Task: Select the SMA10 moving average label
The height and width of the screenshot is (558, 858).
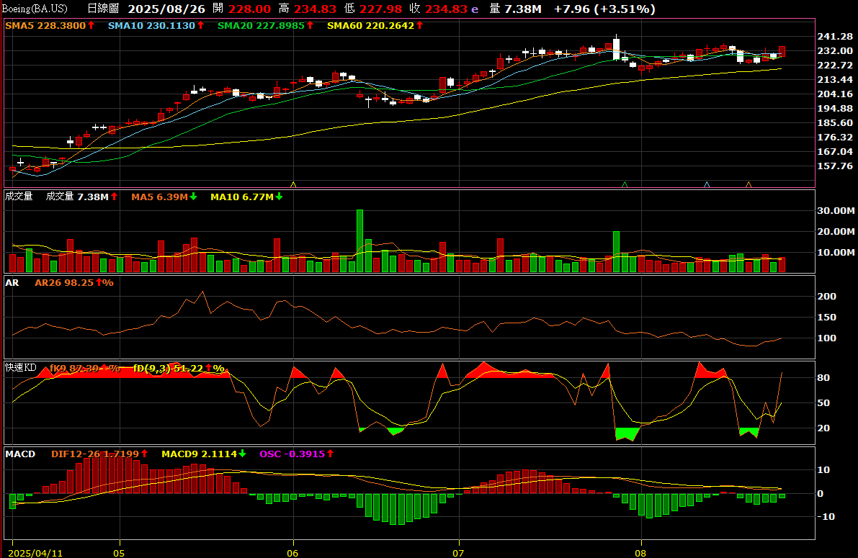Action: point(151,25)
